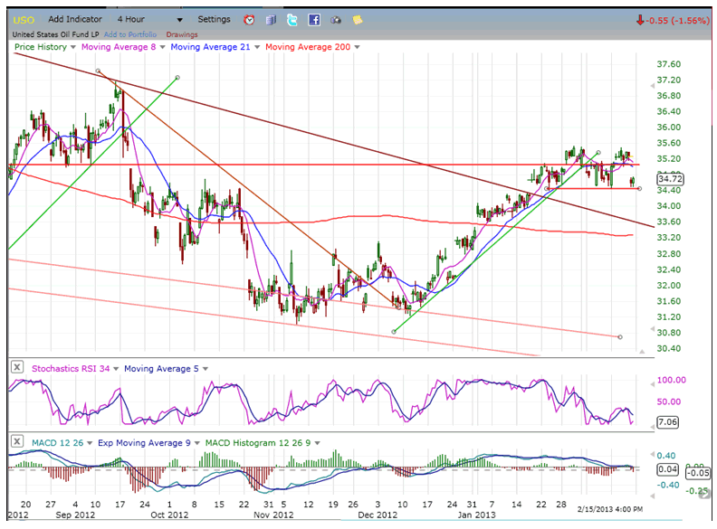
Task: Open Moving Average 200 dropdown
Action: [356, 47]
